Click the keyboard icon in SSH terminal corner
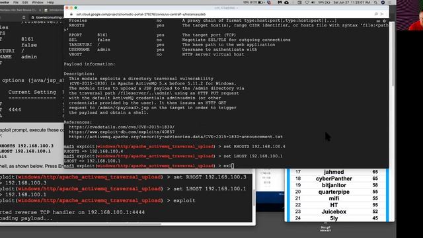 click(378, 20)
